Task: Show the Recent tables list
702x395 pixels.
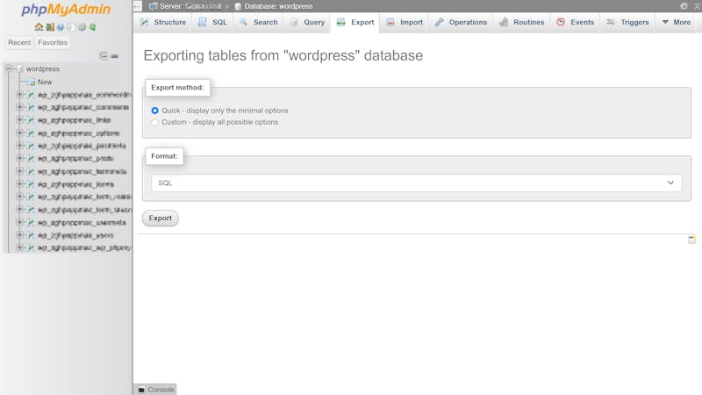Action: [x=19, y=42]
